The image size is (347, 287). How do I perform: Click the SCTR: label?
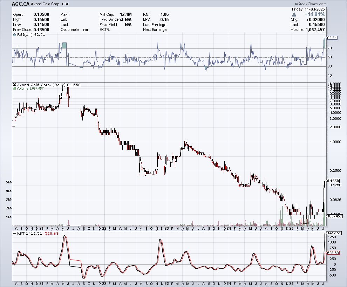[x=105, y=30]
